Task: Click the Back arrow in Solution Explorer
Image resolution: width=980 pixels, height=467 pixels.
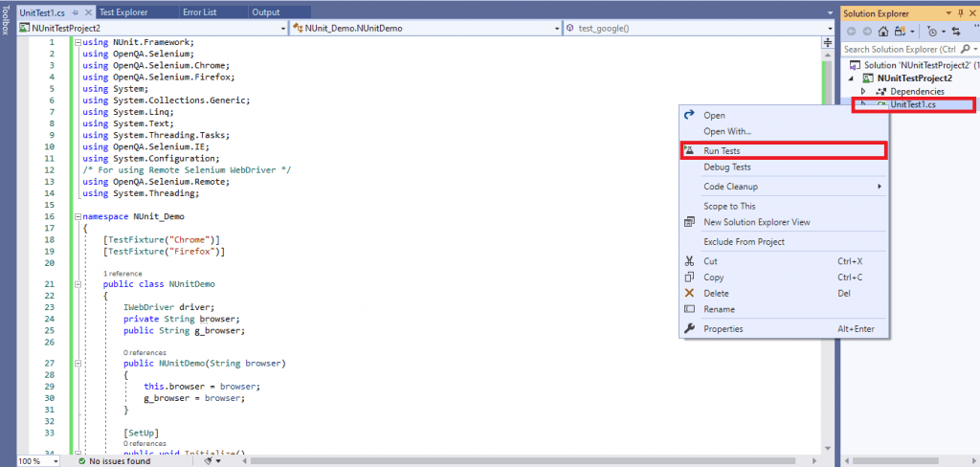Action: [x=851, y=32]
